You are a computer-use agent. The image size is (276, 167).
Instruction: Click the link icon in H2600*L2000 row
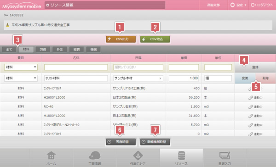tap(251, 98)
